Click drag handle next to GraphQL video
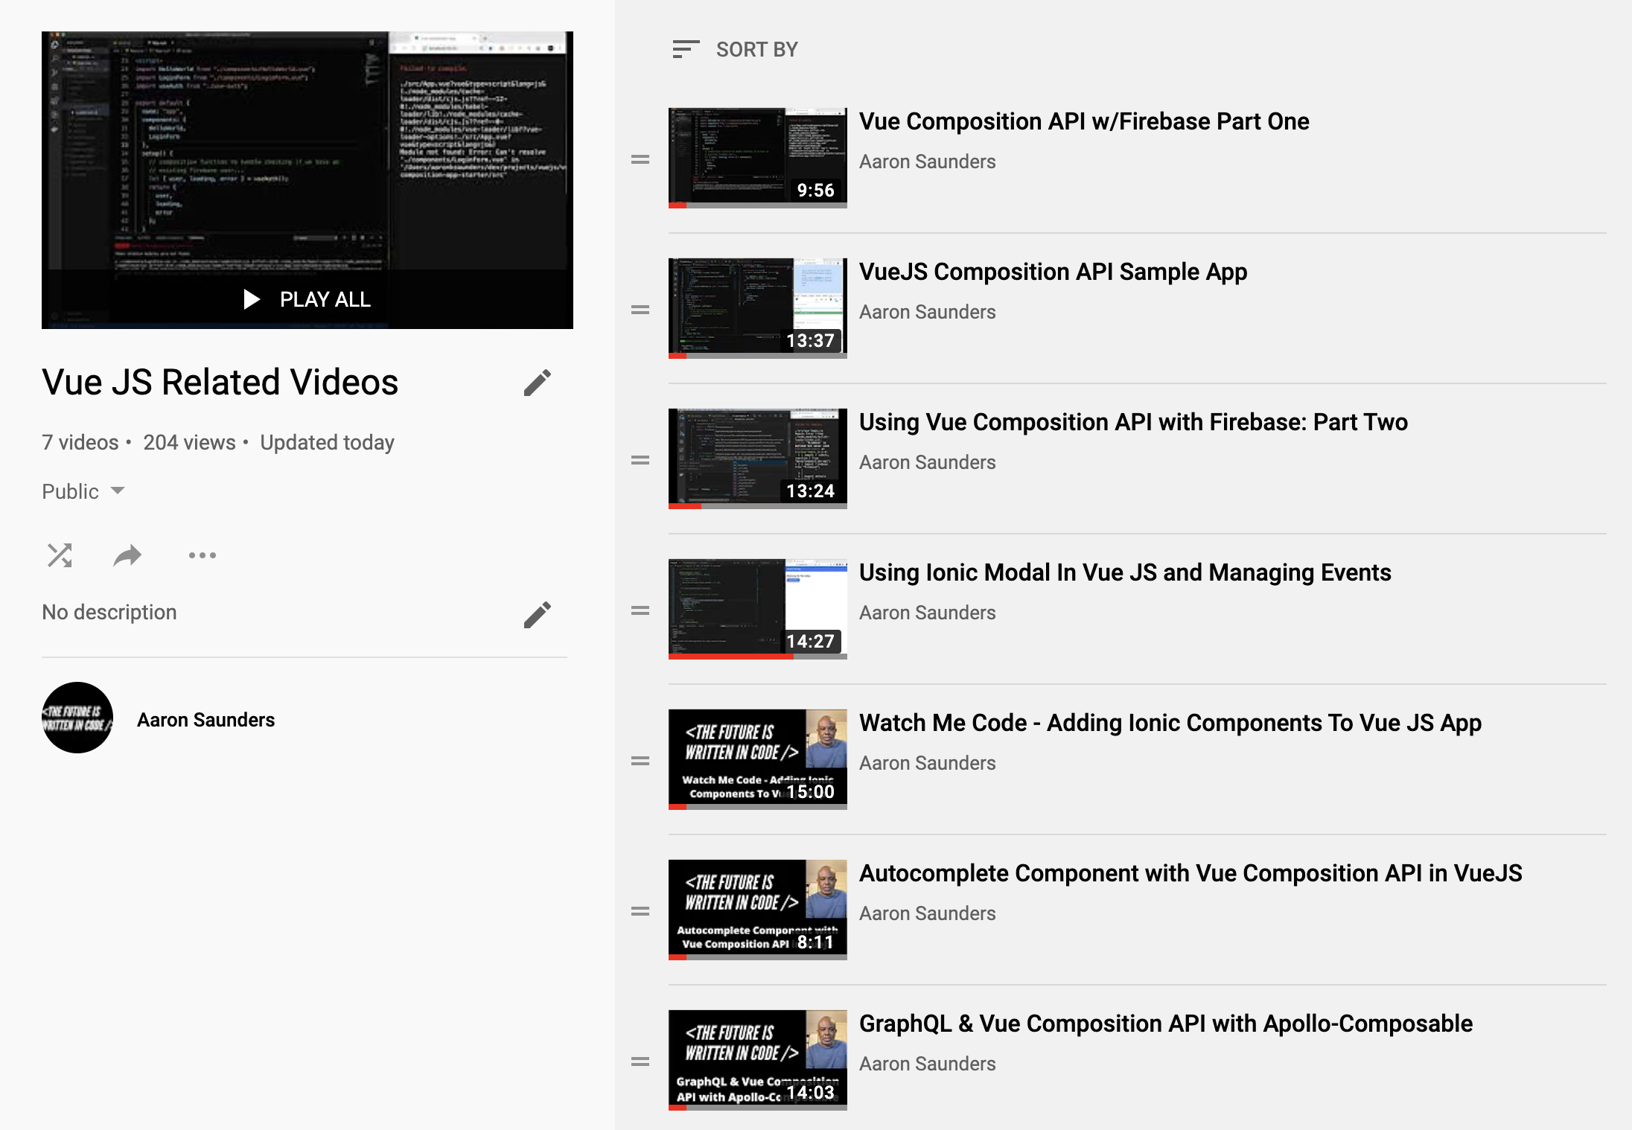Viewport: 1632px width, 1130px height. pyautogui.click(x=640, y=1062)
